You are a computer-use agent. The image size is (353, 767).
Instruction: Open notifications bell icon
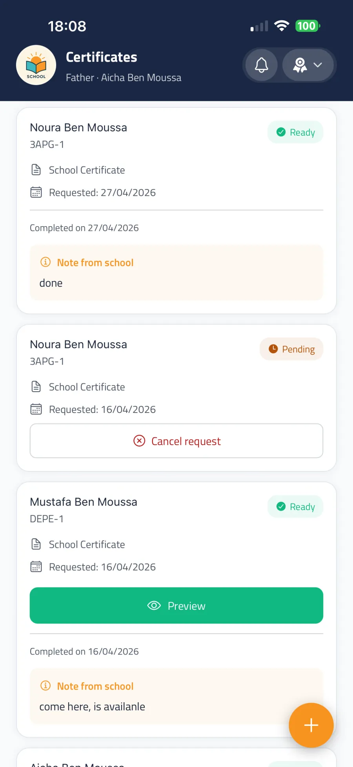pos(262,65)
